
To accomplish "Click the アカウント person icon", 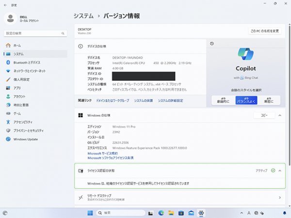I will (8, 96).
